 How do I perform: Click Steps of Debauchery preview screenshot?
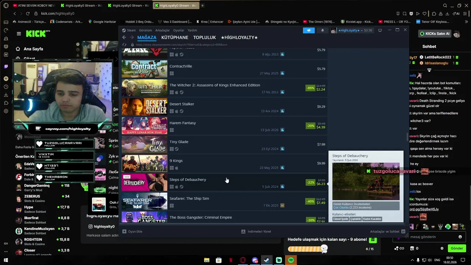pos(366,181)
